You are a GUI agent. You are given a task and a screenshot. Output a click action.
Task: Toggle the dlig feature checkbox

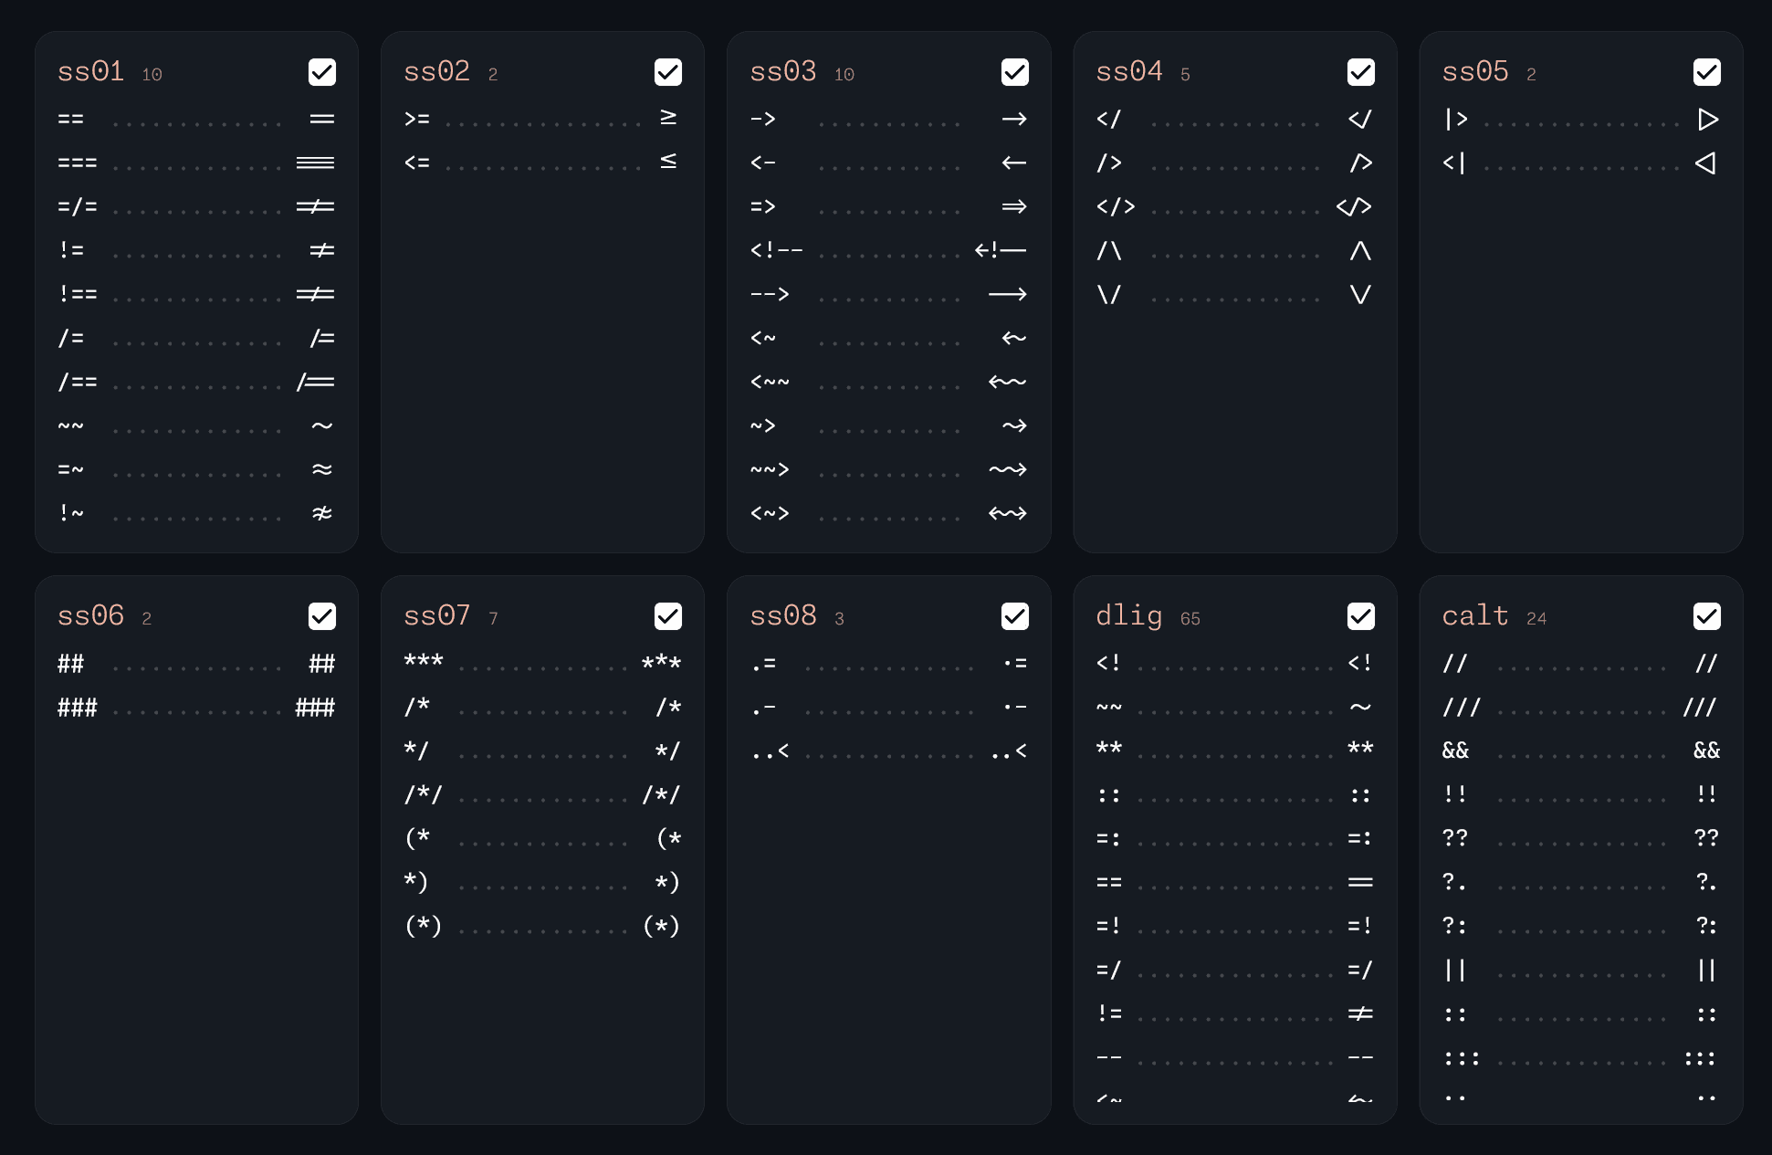[1361, 616]
